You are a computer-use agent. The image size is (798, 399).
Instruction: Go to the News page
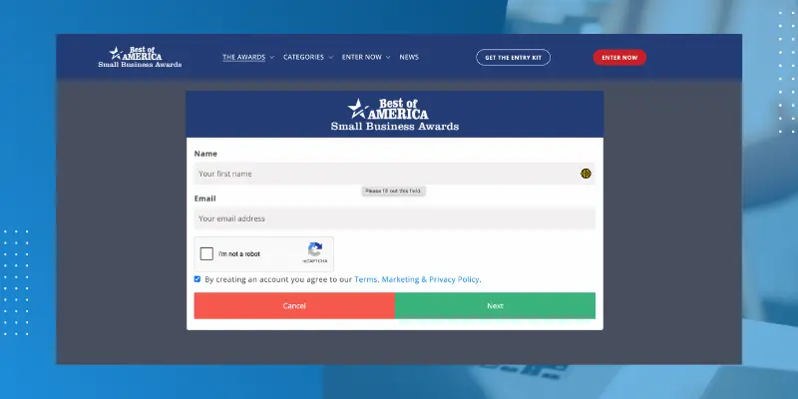tap(409, 57)
